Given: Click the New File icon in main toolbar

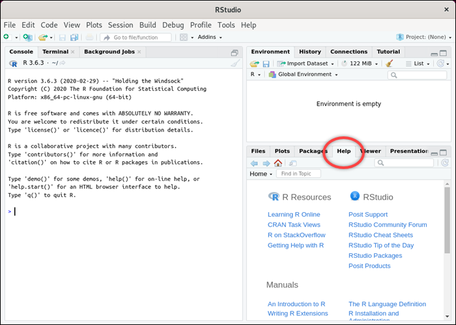Looking at the screenshot, I should [7, 37].
